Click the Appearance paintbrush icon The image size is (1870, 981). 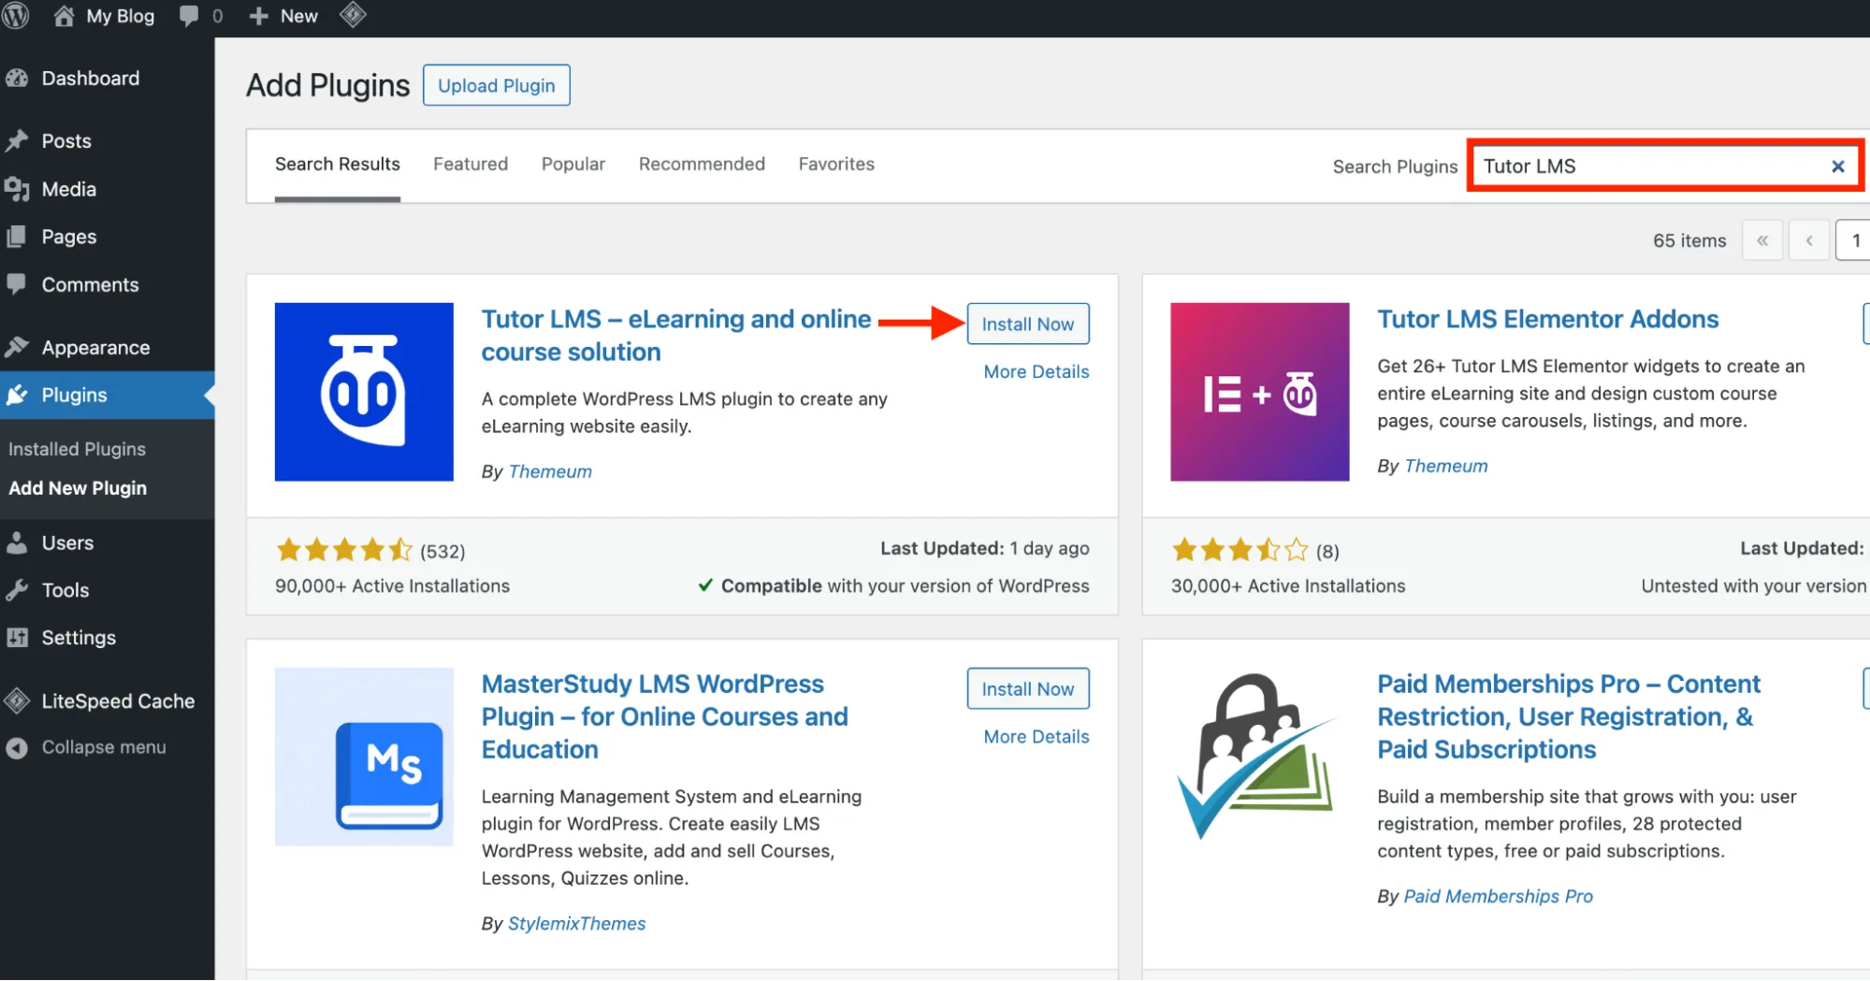click(17, 347)
